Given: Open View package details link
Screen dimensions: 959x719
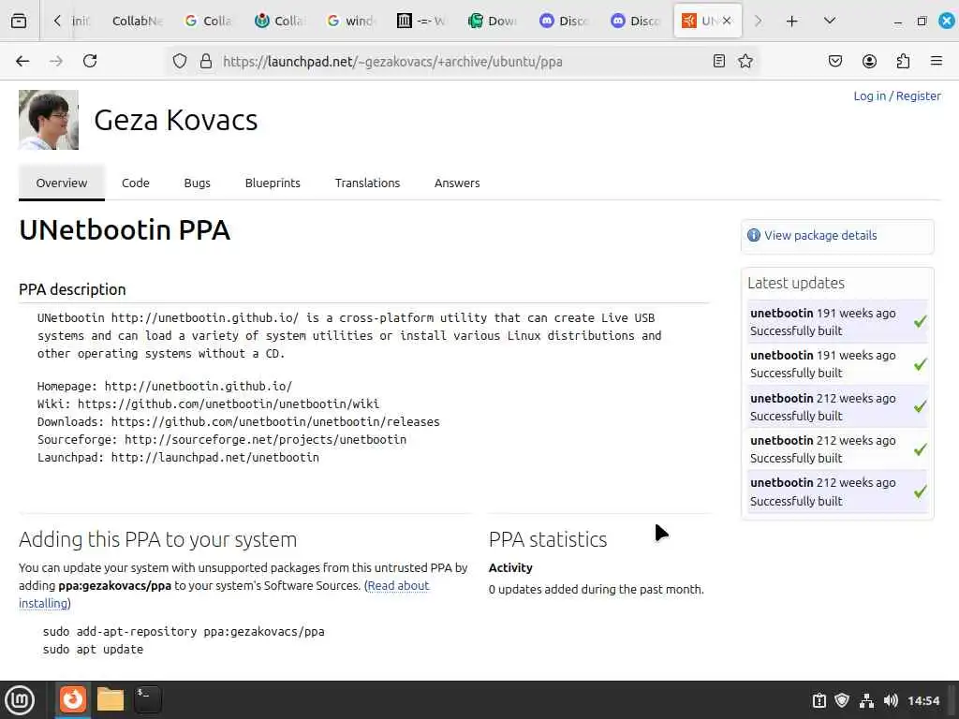Looking at the screenshot, I should tap(820, 235).
